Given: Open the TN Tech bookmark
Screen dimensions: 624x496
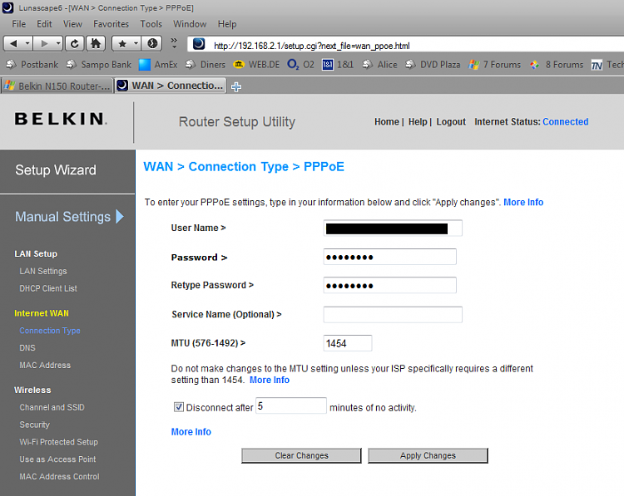Looking at the screenshot, I should pyautogui.click(x=607, y=64).
